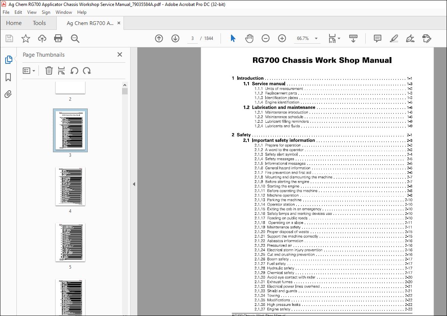Open find text magnifier icon
Image resolution: width=447 pixels, height=316 pixels.
[75, 38]
